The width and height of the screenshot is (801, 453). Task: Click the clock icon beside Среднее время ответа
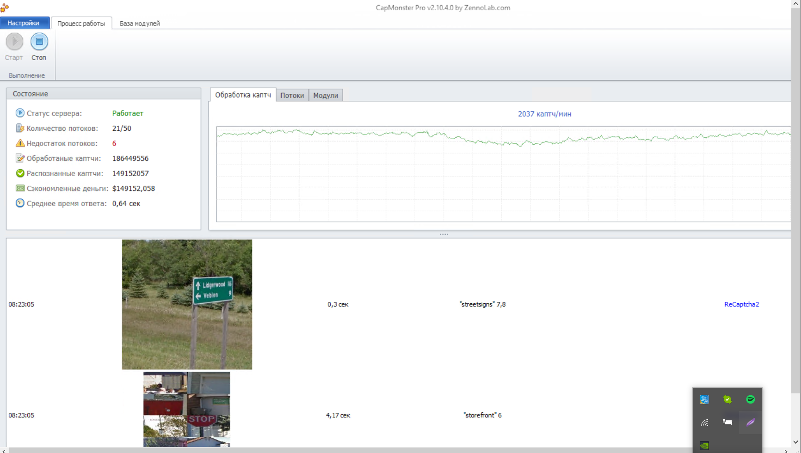[20, 203]
